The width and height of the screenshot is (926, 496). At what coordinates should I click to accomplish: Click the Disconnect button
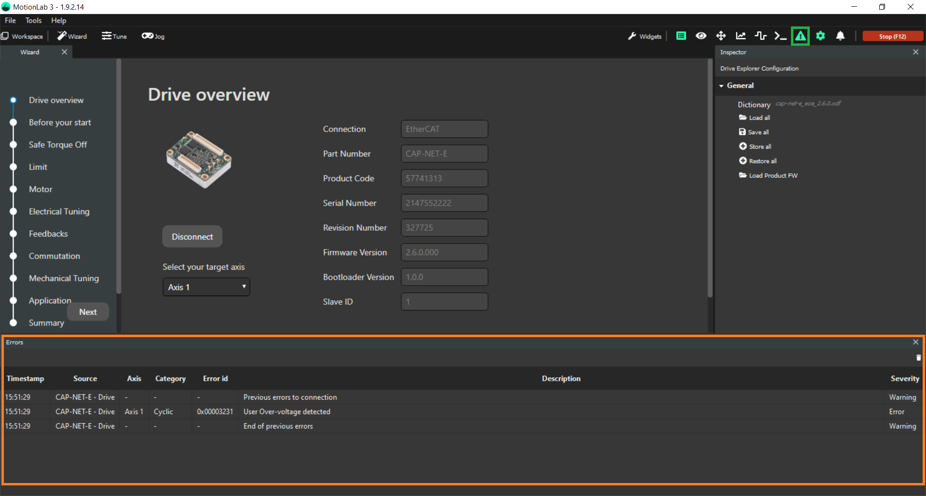pos(192,236)
